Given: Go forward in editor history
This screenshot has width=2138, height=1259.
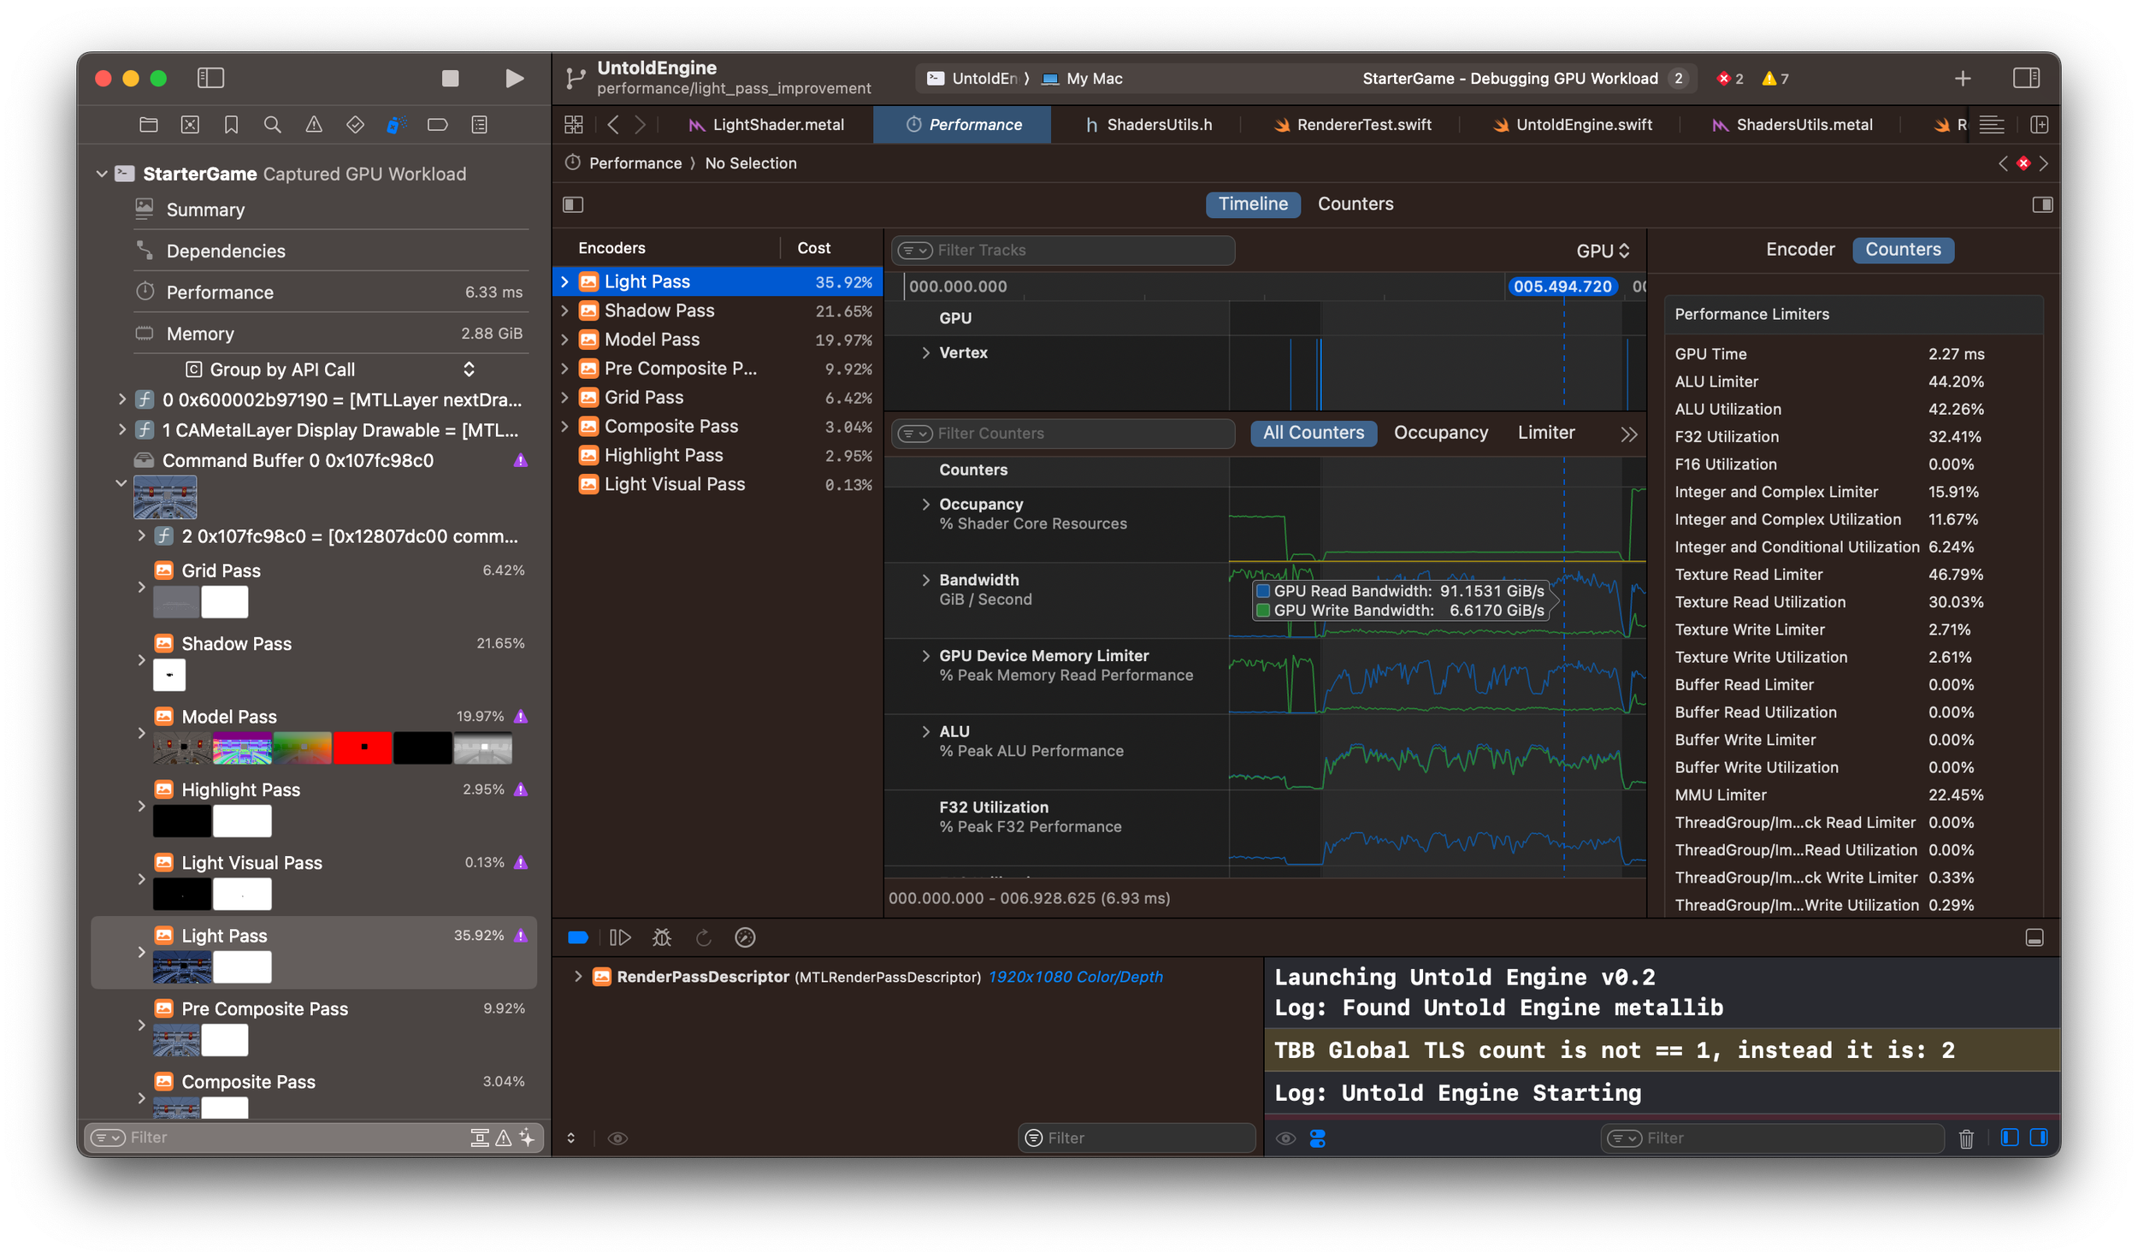Looking at the screenshot, I should pos(640,125).
